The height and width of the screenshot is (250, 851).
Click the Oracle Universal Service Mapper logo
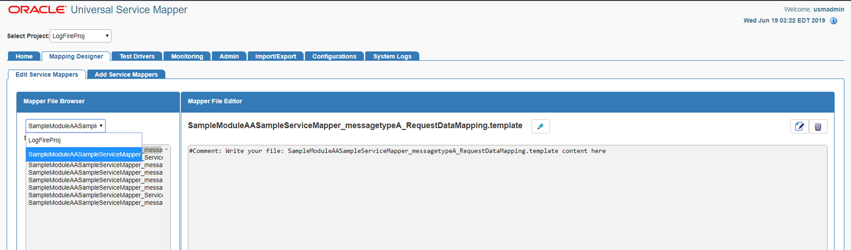(98, 10)
